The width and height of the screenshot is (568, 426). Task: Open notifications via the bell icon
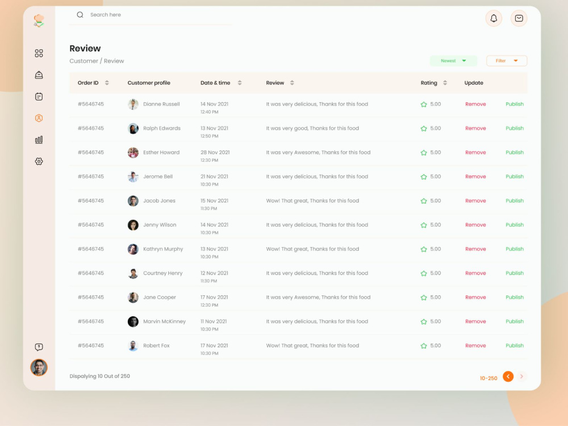click(x=494, y=18)
